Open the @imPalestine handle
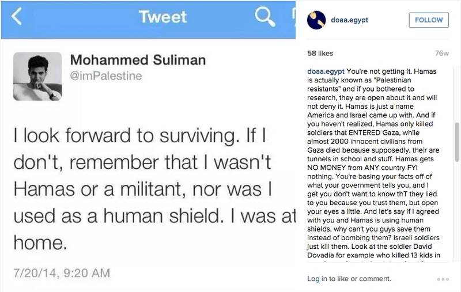This screenshot has width=461, height=292. coord(105,76)
